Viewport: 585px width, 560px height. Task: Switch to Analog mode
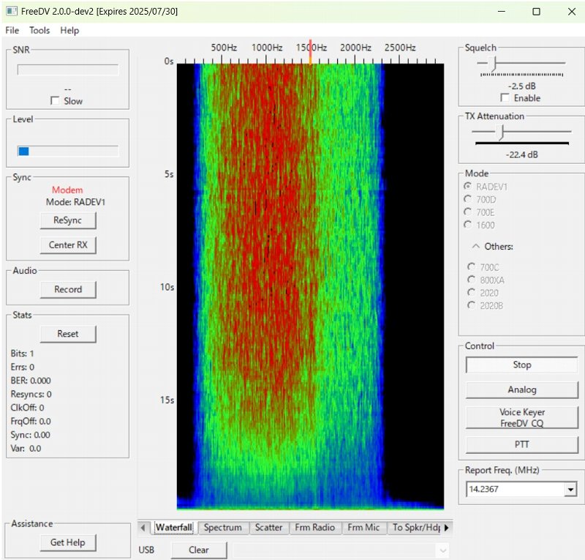[522, 389]
